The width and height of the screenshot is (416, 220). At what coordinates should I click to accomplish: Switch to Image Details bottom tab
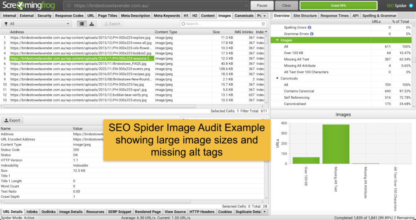(x=71, y=211)
